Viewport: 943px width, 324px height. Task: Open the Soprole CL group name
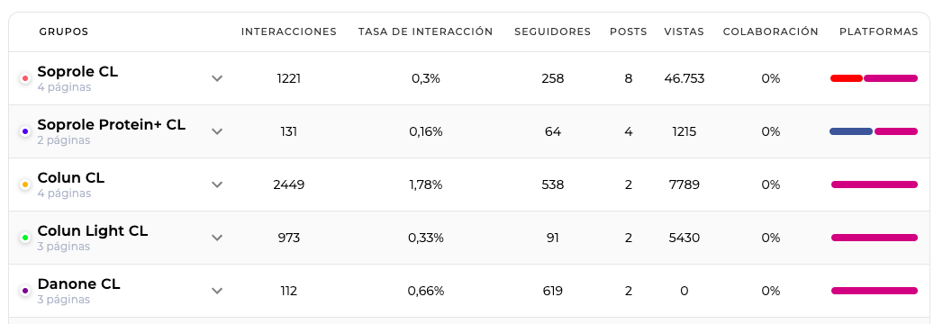(77, 71)
